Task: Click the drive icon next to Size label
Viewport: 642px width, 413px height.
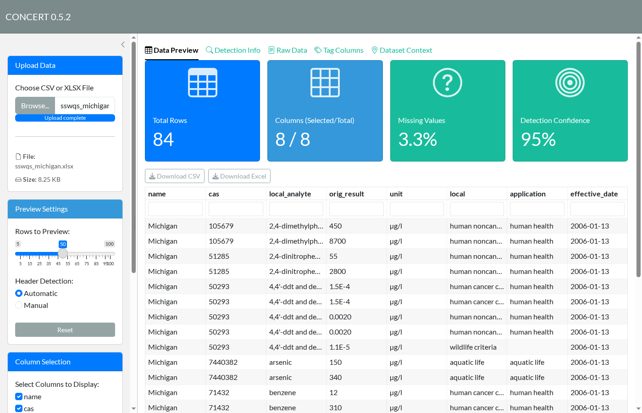Action: pos(18,179)
